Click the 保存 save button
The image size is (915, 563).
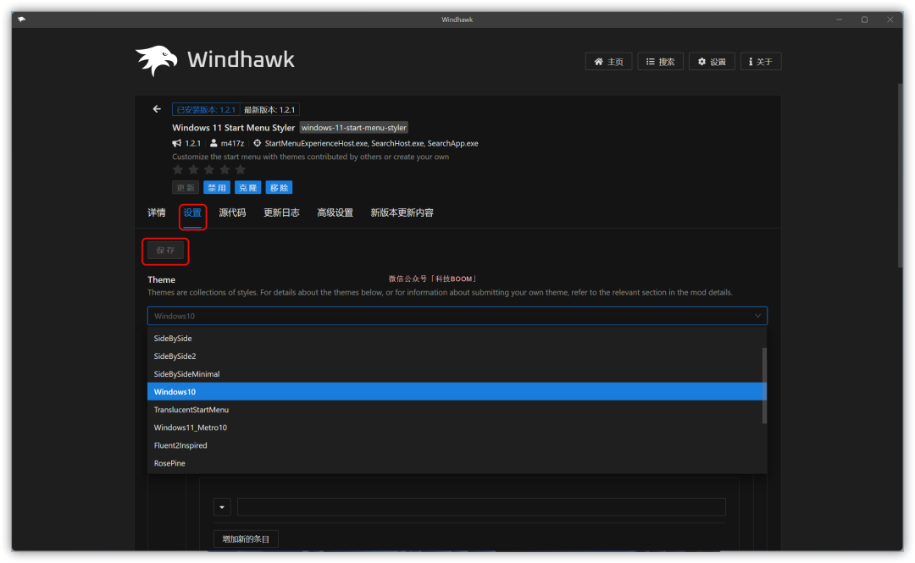pos(165,251)
